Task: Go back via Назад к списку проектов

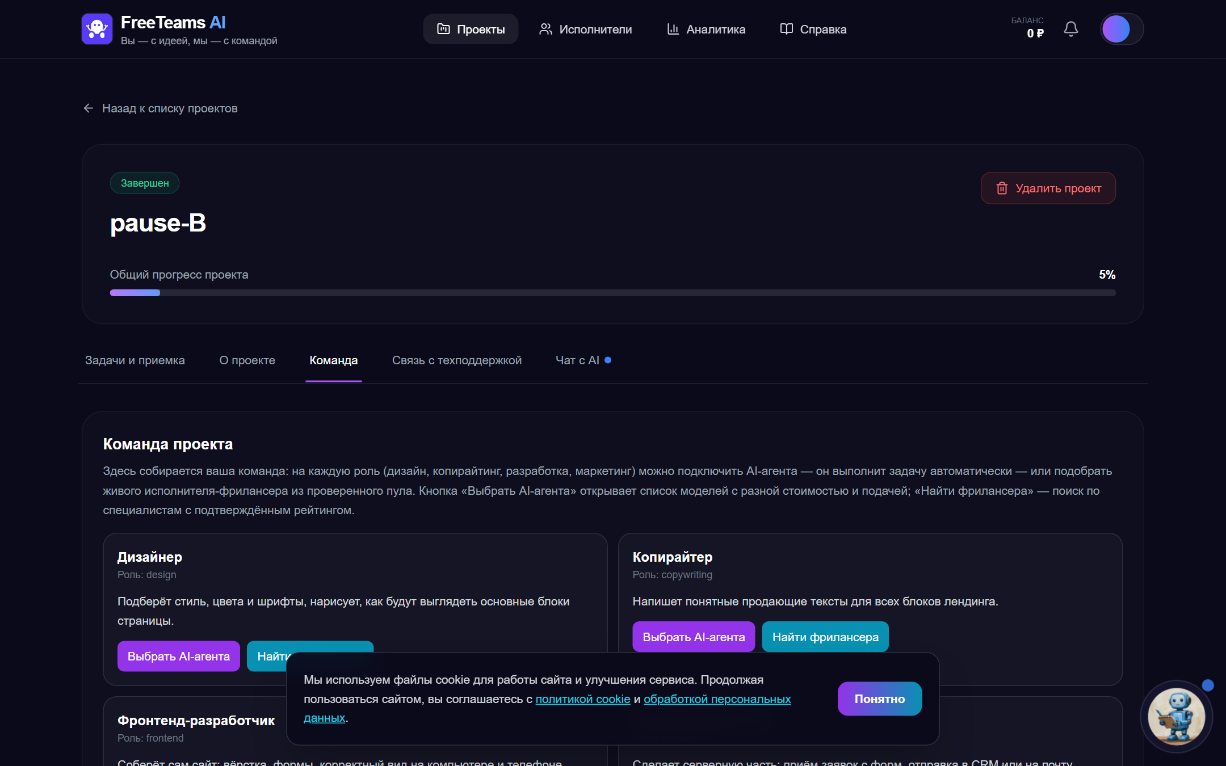Action: (160, 108)
